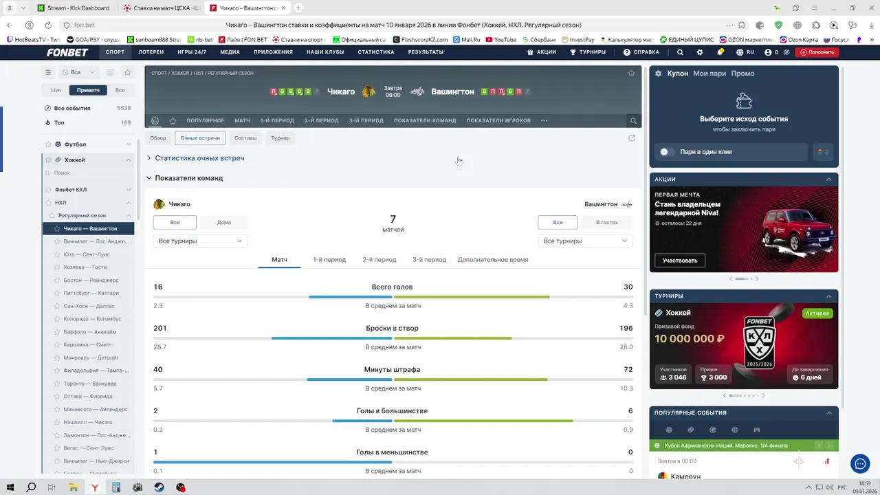This screenshot has width=880, height=495.
Task: Select the basketball icon in Popular Events
Action: pyautogui.click(x=735, y=430)
